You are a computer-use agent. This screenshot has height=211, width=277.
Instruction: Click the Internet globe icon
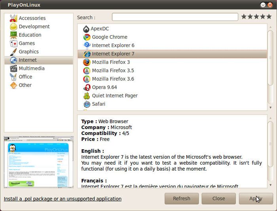coord(13,60)
